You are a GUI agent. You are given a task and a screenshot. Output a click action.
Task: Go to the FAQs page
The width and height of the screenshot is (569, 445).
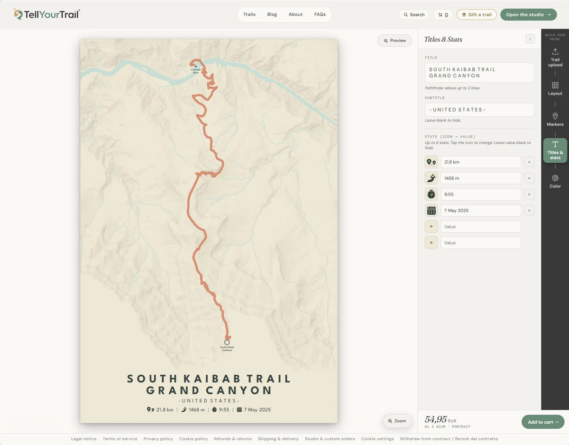(320, 14)
